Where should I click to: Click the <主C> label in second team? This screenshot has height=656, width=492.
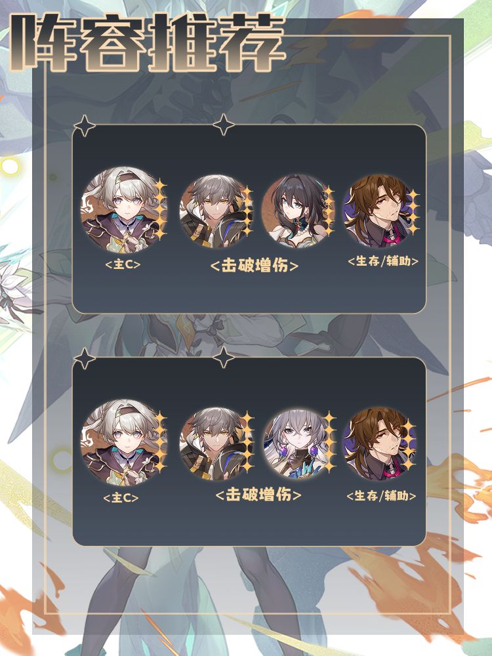121,497
